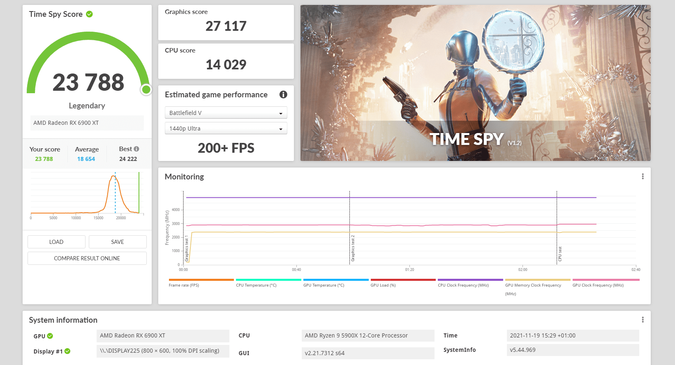Select the Time value 2021-11-19 15:29

[x=573, y=336]
